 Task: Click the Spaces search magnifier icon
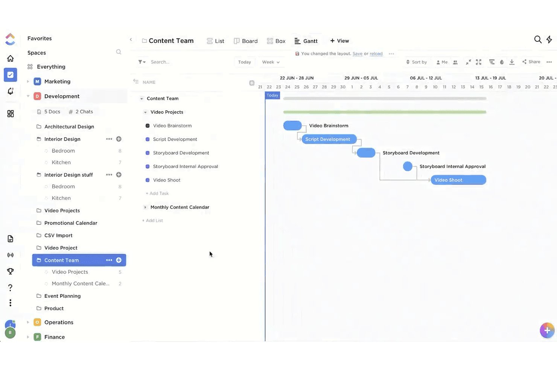coord(119,52)
